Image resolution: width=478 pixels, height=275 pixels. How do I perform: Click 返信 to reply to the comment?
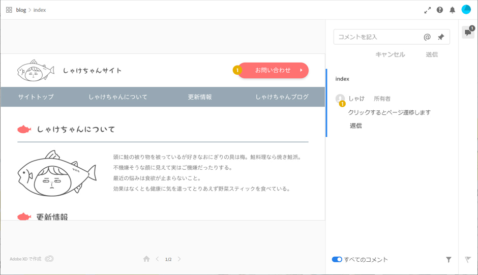pos(355,126)
